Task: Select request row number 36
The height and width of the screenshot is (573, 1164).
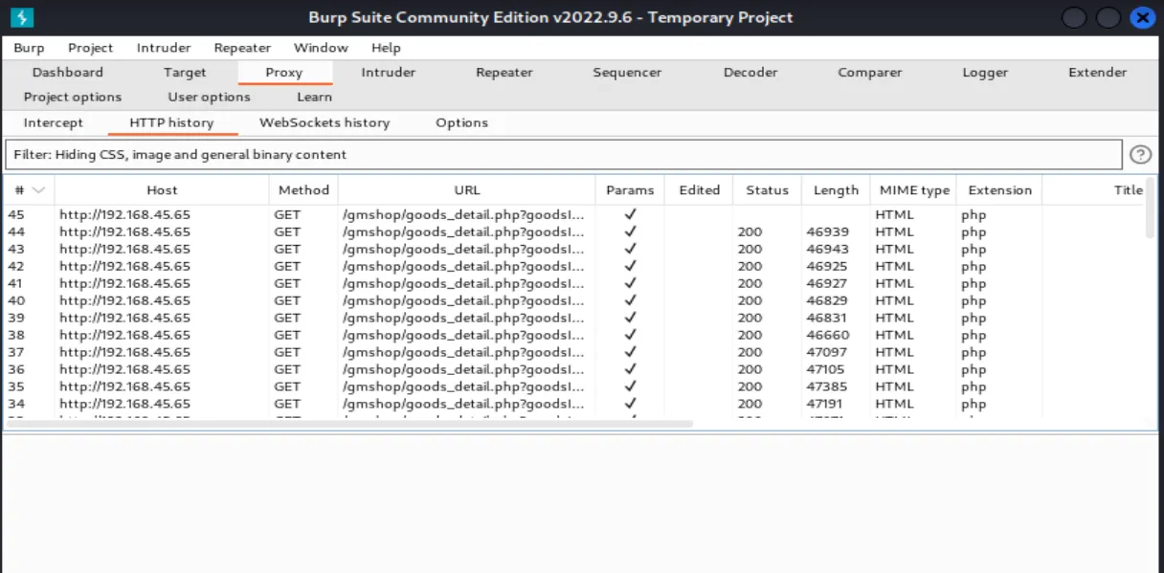Action: [x=574, y=369]
